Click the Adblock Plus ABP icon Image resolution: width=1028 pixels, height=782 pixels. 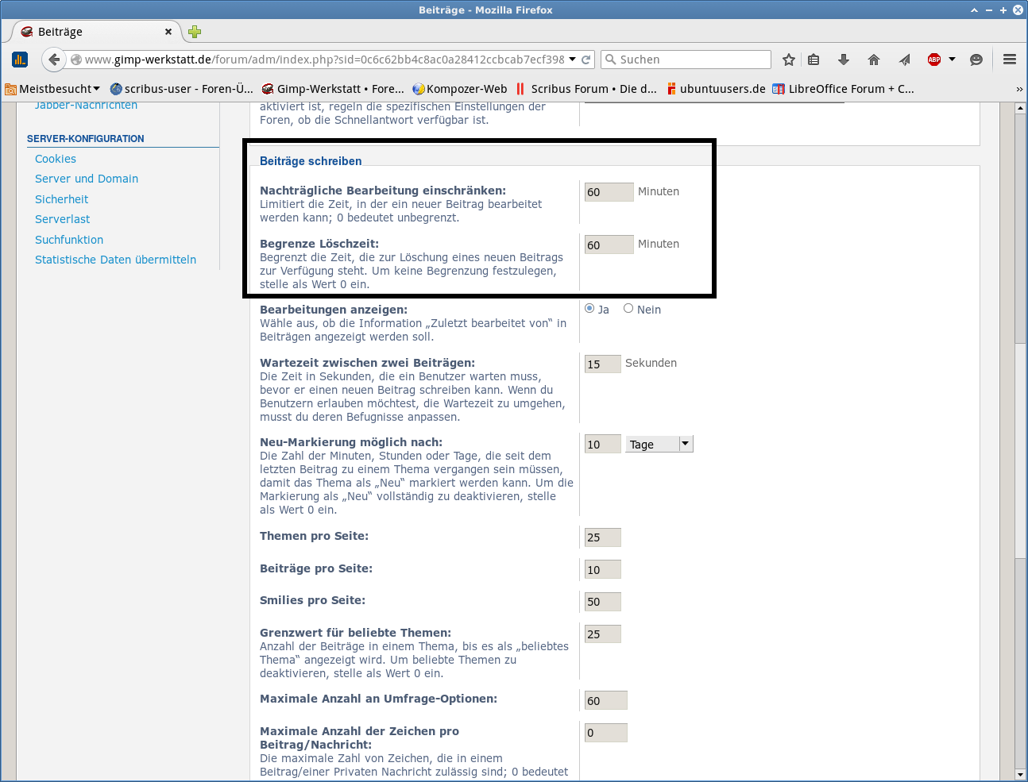934,60
